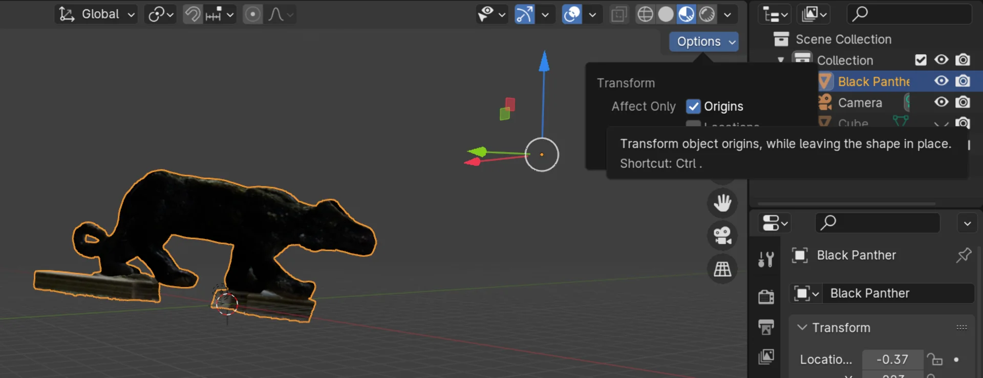Select Camera object in outliner
This screenshot has height=378, width=983.
pyautogui.click(x=860, y=103)
